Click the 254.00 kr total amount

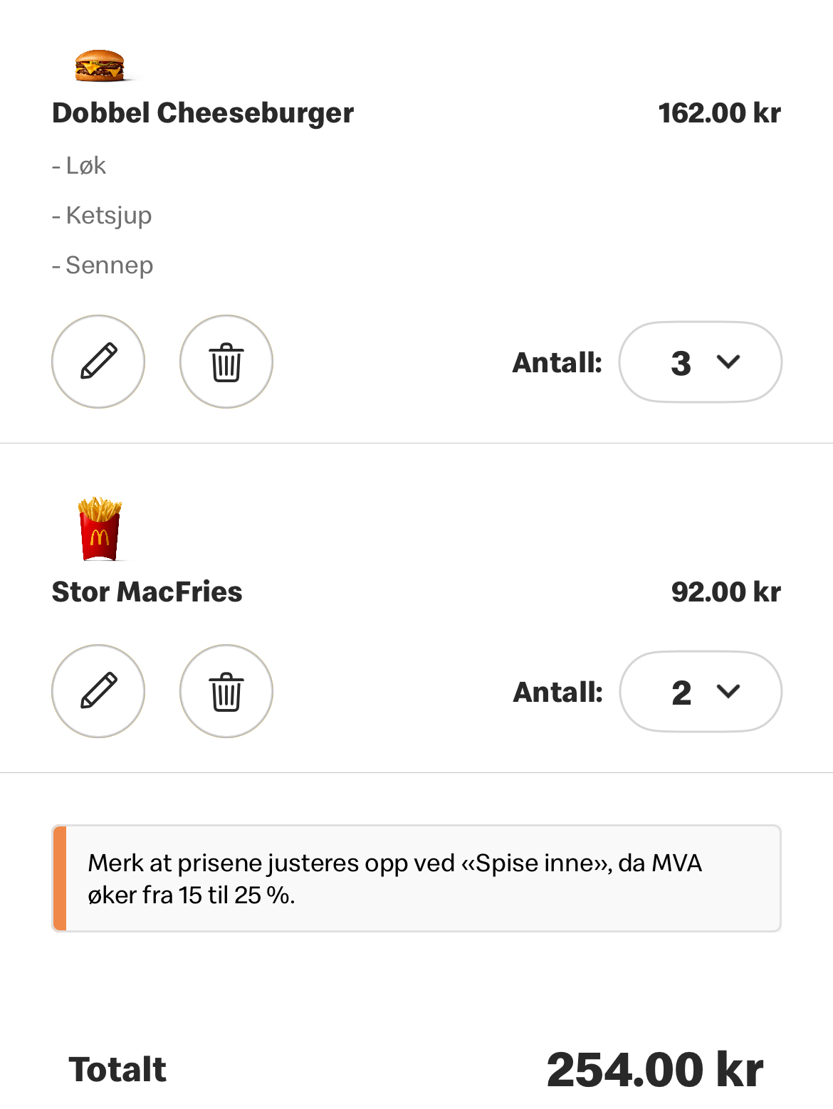point(655,1070)
